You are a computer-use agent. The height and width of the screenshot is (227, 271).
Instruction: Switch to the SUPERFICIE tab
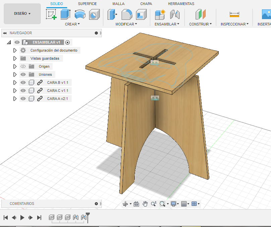click(x=87, y=4)
